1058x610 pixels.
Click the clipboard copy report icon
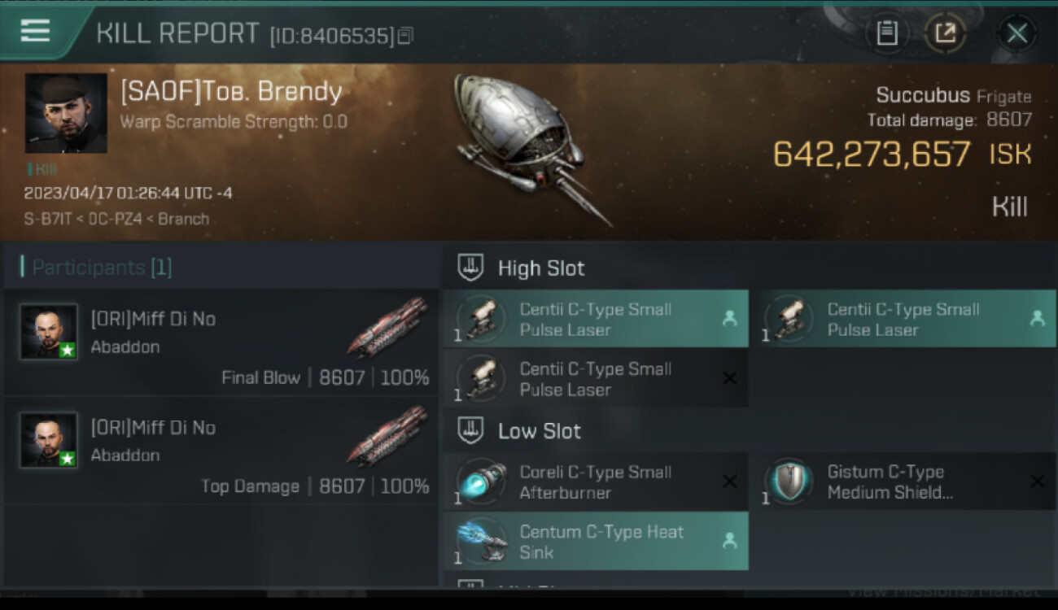(x=887, y=33)
